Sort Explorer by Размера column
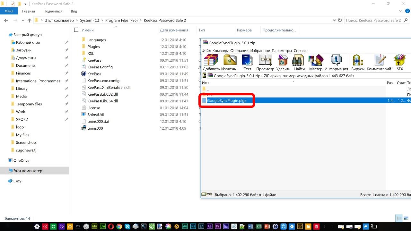The width and height of the screenshot is (411, 231). pos(244,30)
